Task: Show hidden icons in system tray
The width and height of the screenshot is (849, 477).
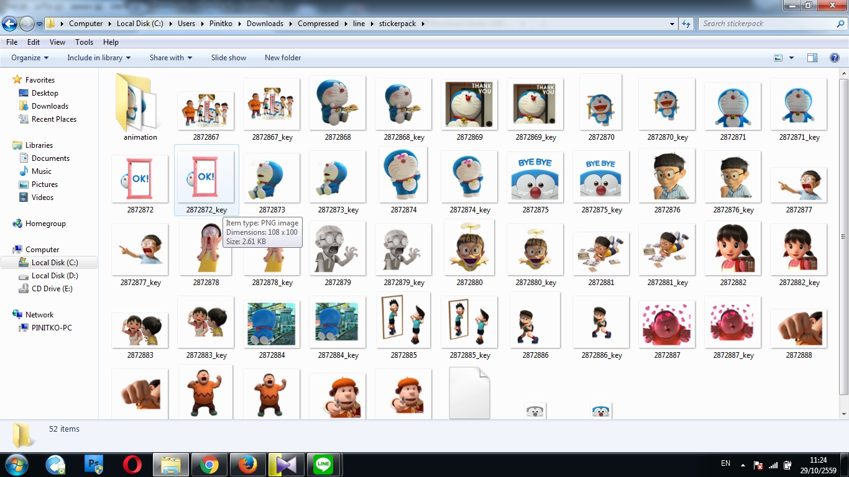Action: [743, 465]
